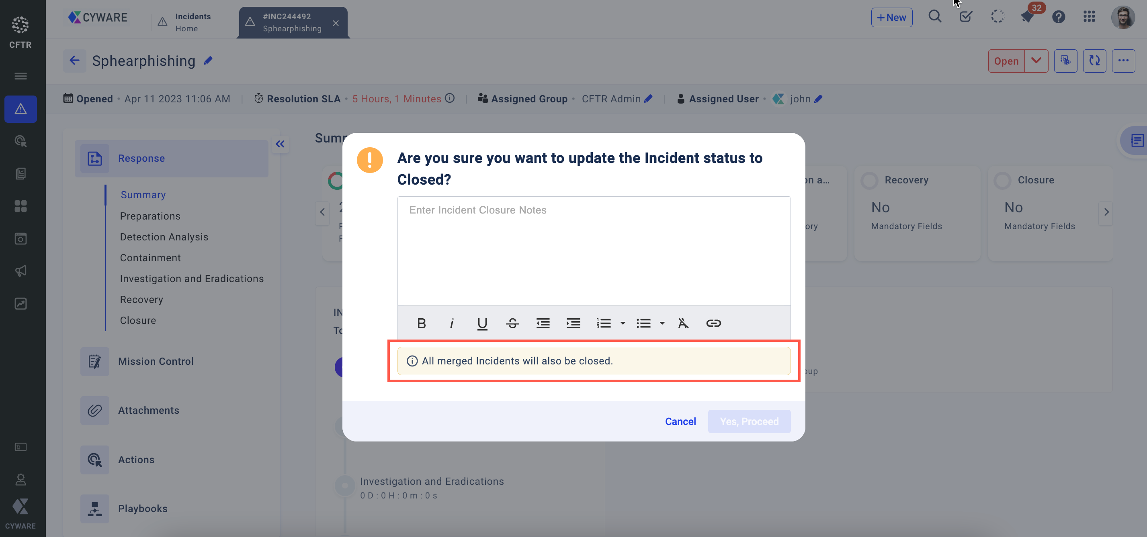
Task: Click Cancel to dismiss closure dialog
Action: 680,421
